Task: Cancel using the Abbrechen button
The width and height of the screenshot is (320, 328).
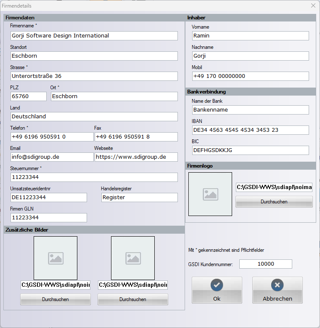Action: [278, 290]
